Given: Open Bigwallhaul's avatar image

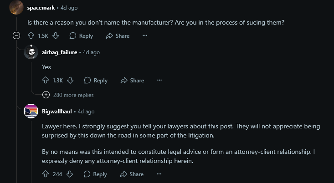Looking at the screenshot, I should [31, 111].
